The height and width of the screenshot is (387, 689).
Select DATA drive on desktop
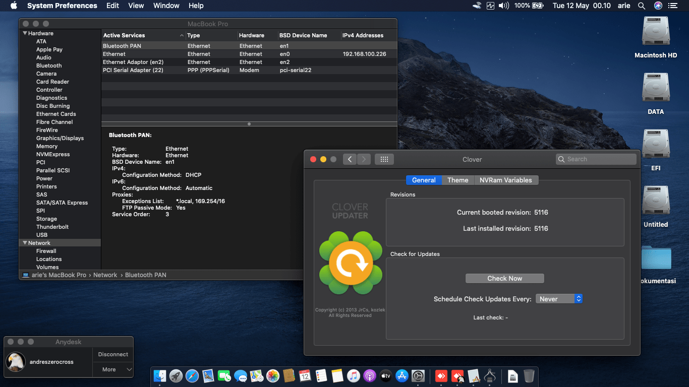tap(656, 89)
